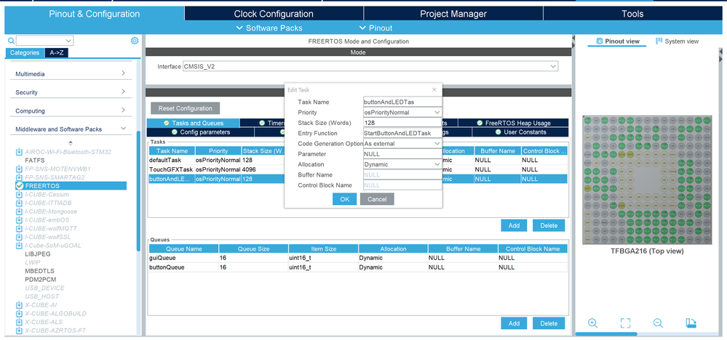The height and width of the screenshot is (340, 727).
Task: Click download icon beside I-CUBE-wolfSSL
Action: [x=19, y=237]
